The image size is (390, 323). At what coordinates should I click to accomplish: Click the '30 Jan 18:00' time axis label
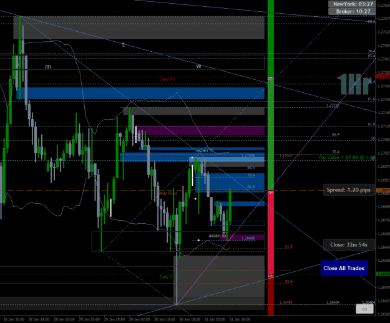pos(190,319)
